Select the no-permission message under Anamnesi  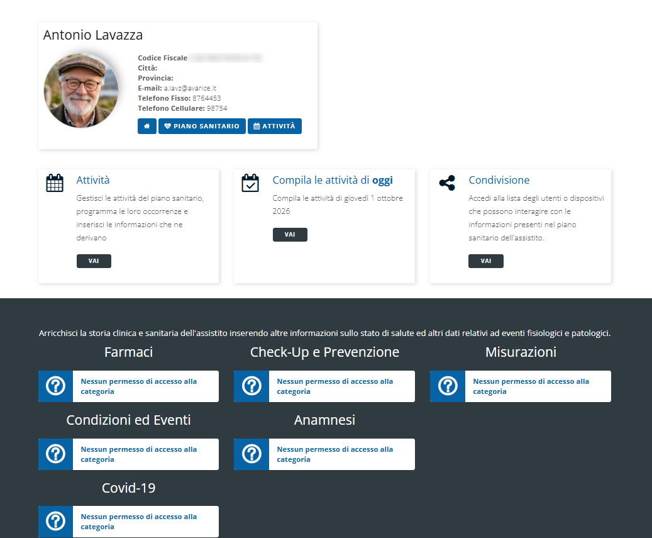(x=334, y=454)
